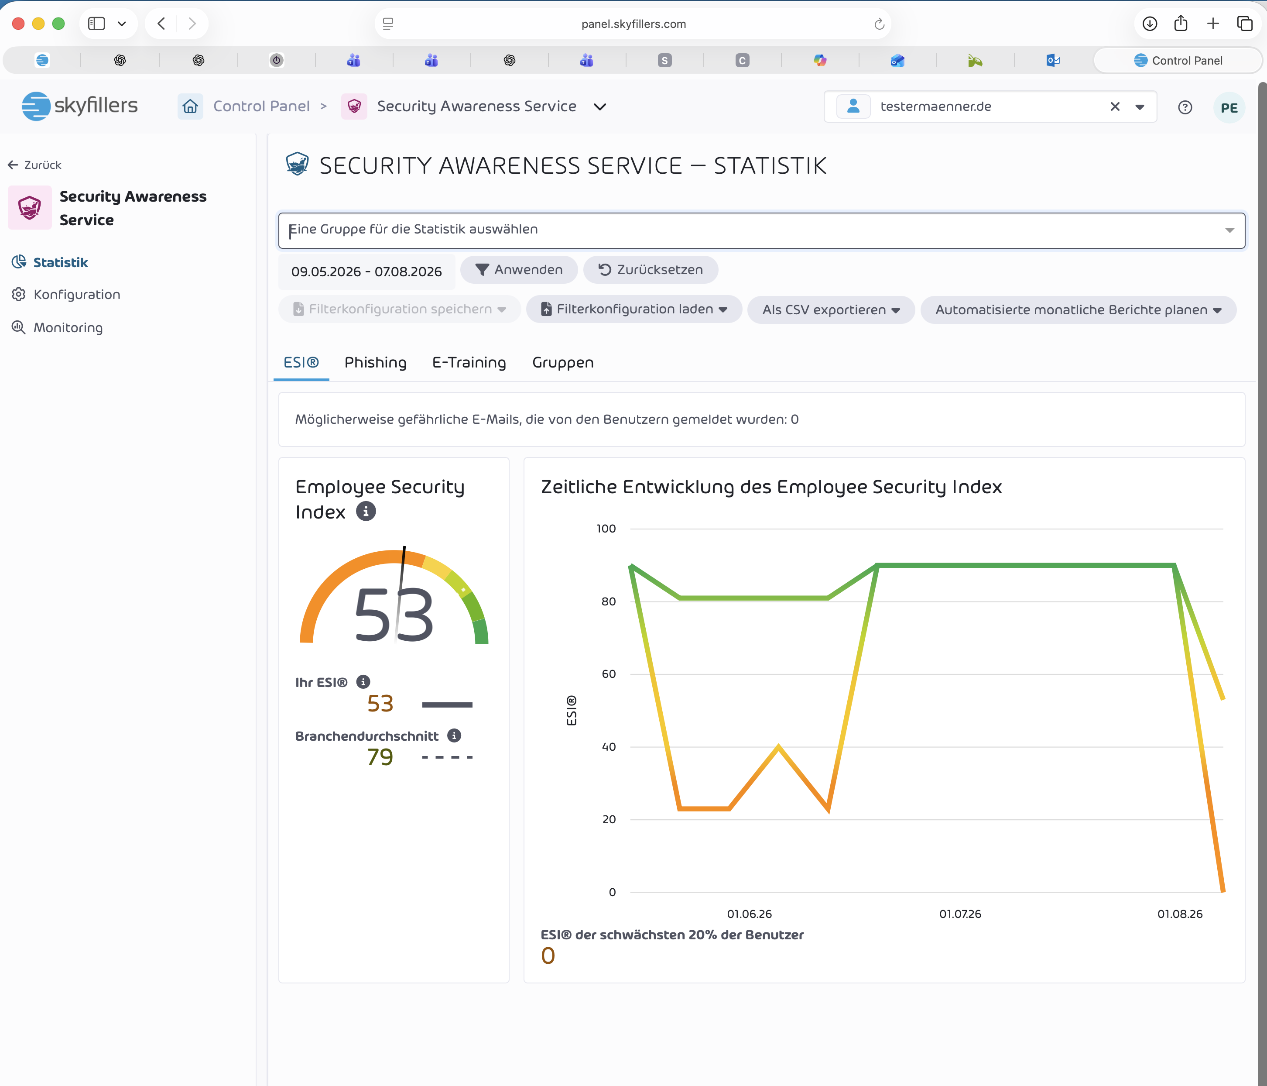This screenshot has height=1086, width=1267.
Task: Click the 01.06.26 axis label on chart
Action: (749, 914)
